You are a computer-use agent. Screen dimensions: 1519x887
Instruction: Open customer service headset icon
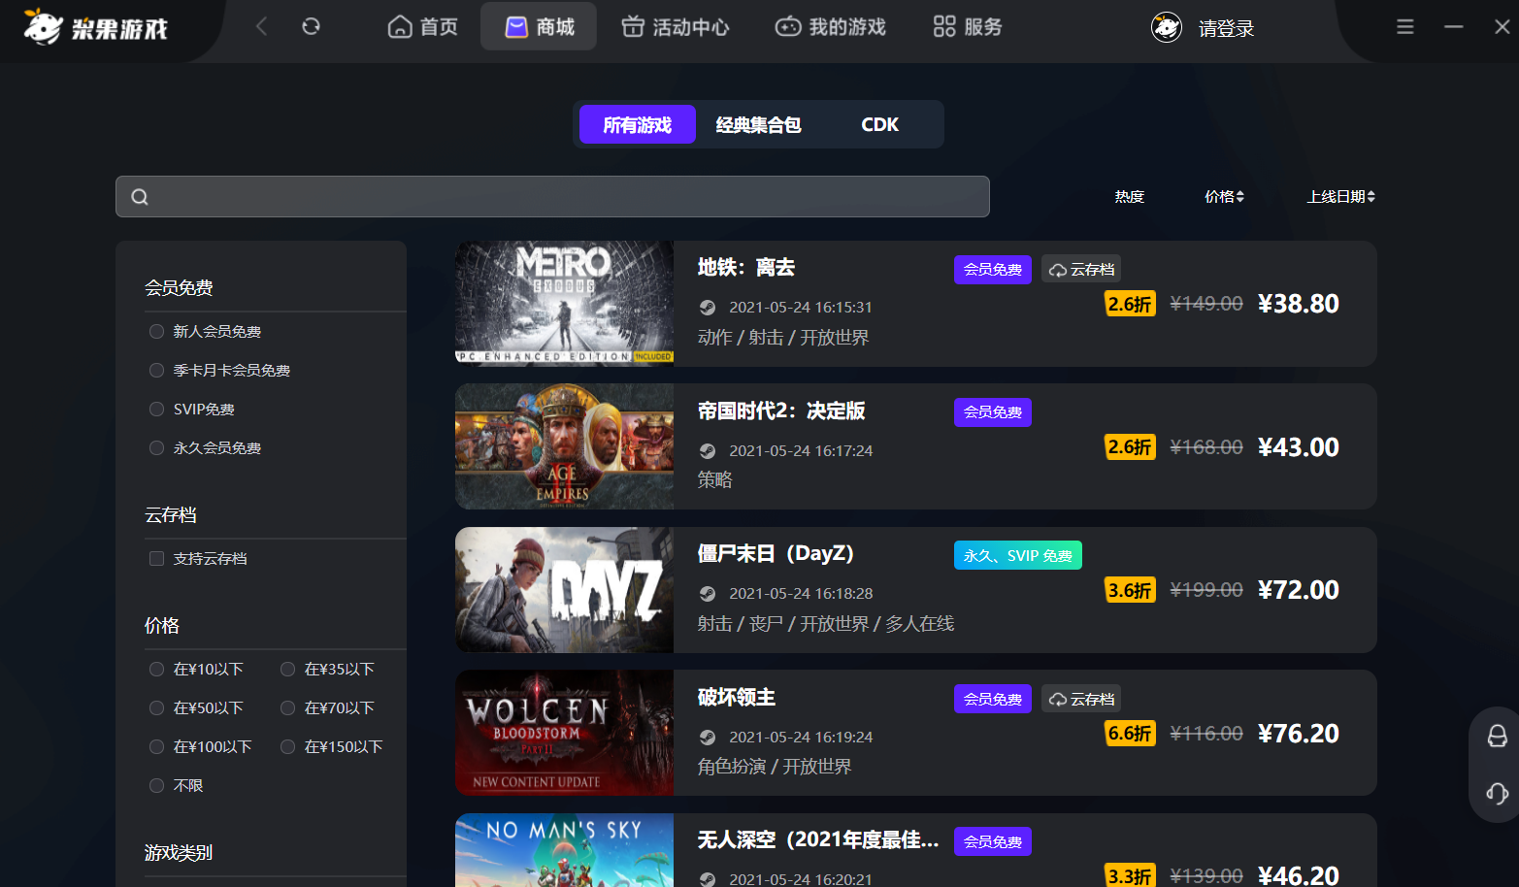(1497, 794)
